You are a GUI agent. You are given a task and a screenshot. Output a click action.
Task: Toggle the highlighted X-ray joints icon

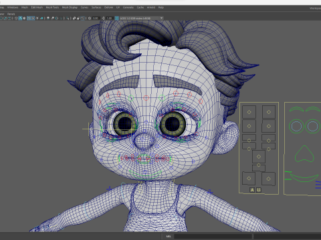point(82,18)
